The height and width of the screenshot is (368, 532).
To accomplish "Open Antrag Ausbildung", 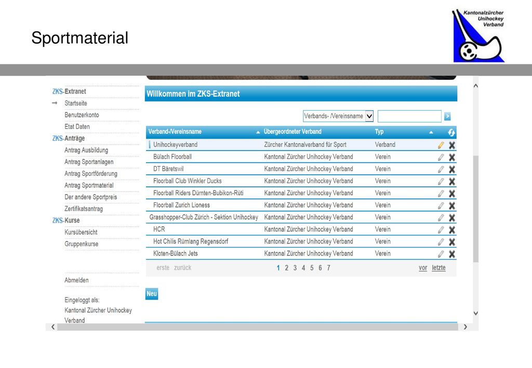I will click(x=86, y=150).
